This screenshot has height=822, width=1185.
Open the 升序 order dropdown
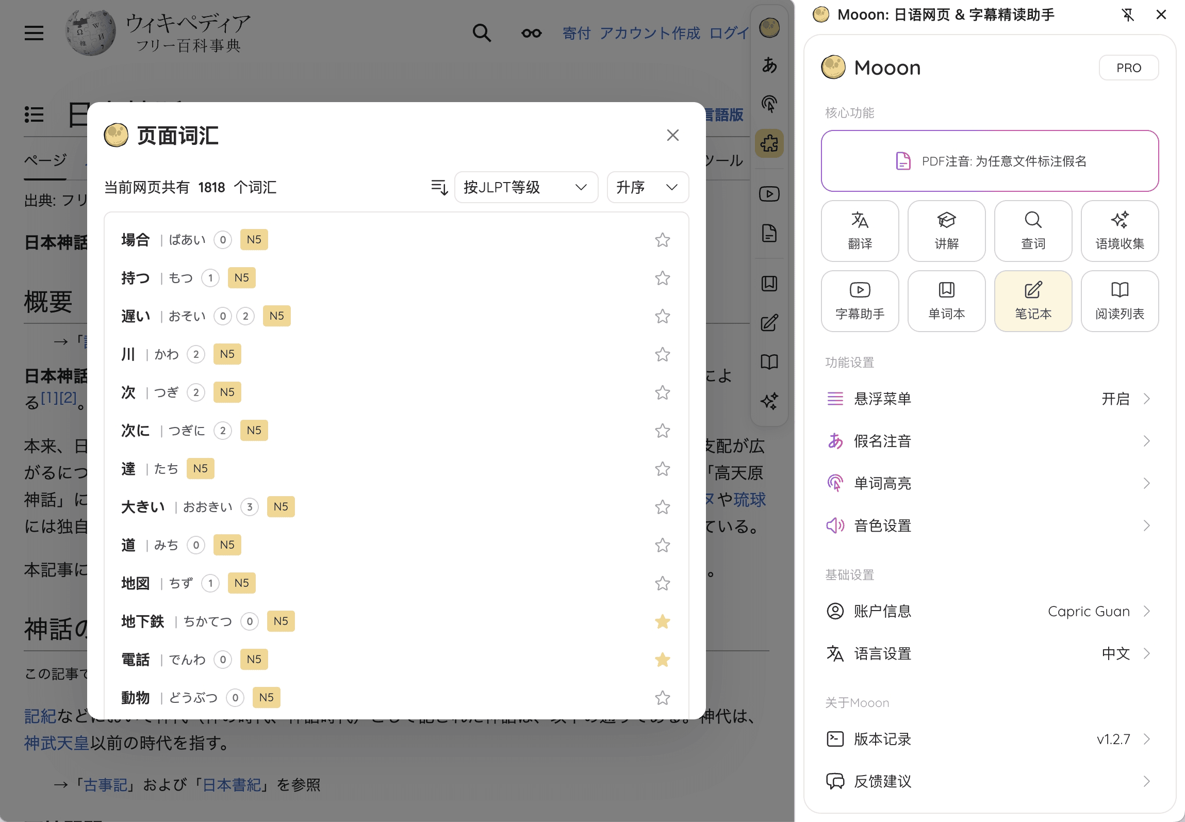[x=647, y=187]
